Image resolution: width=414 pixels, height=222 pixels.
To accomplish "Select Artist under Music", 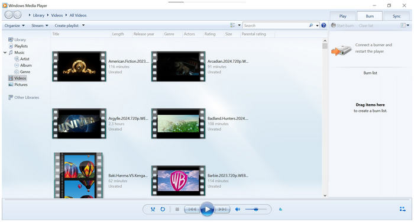I will pos(25,59).
